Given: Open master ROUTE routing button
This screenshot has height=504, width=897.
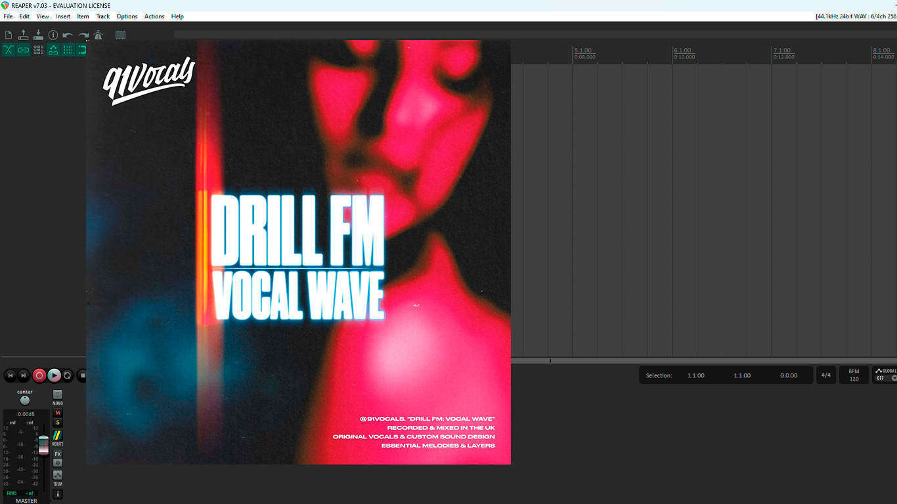Looking at the screenshot, I should point(58,436).
